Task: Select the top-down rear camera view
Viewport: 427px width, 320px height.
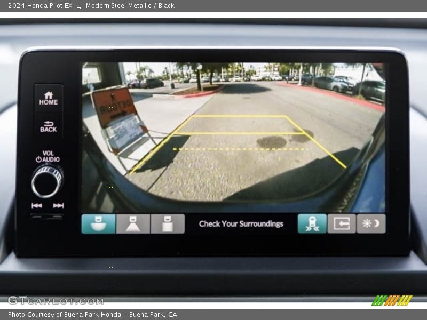Action: point(168,223)
